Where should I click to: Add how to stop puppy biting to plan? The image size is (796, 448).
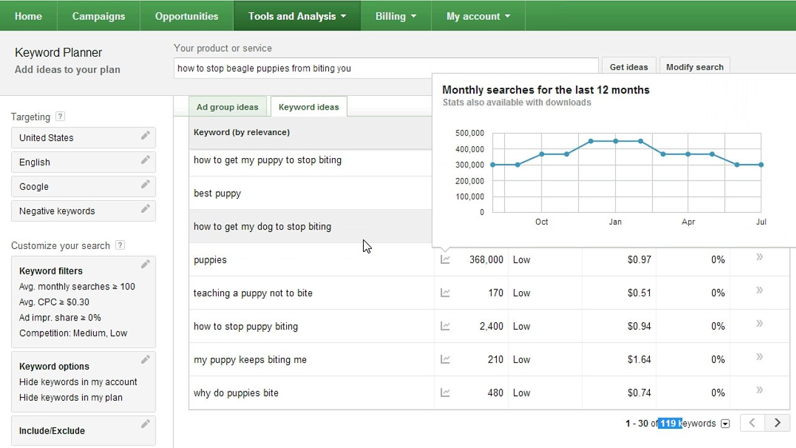point(759,324)
